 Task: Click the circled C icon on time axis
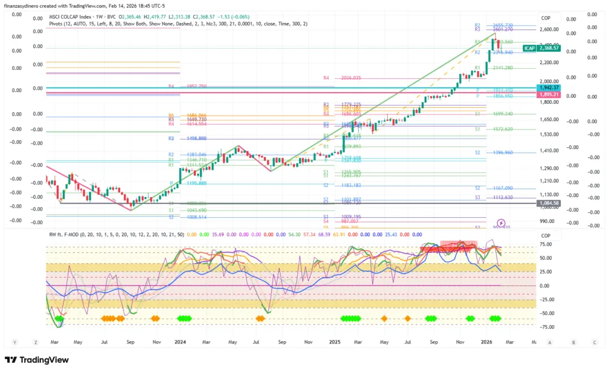[x=594, y=342]
